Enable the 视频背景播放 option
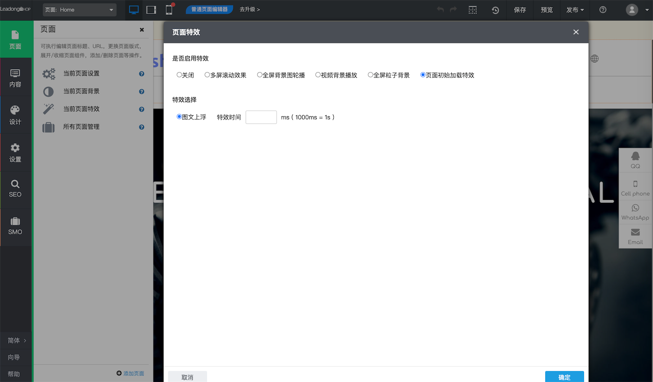 317,75
